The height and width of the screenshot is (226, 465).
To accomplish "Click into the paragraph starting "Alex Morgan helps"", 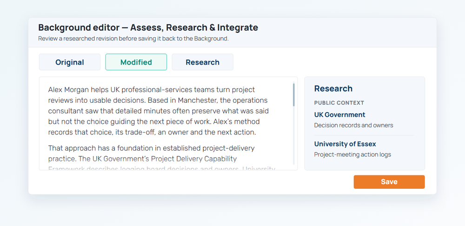I will (159, 111).
